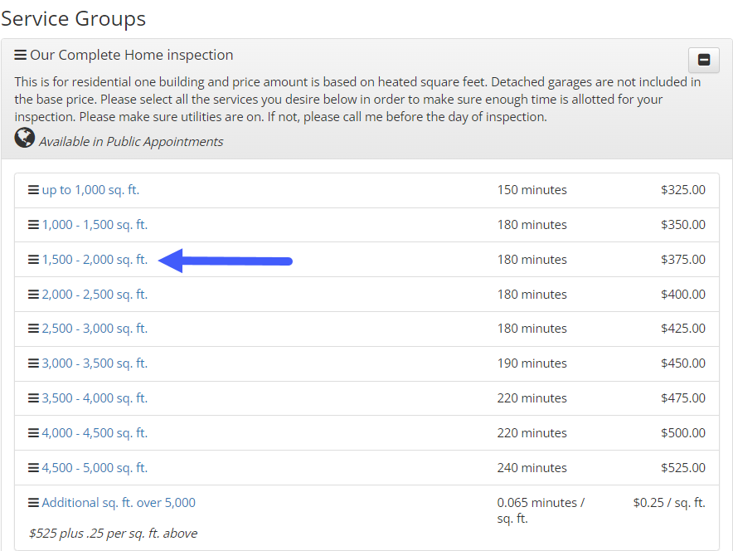Click the hamburger icon for '2,500 - 3,000 sq. ft.'
The image size is (733, 551).
coord(32,328)
